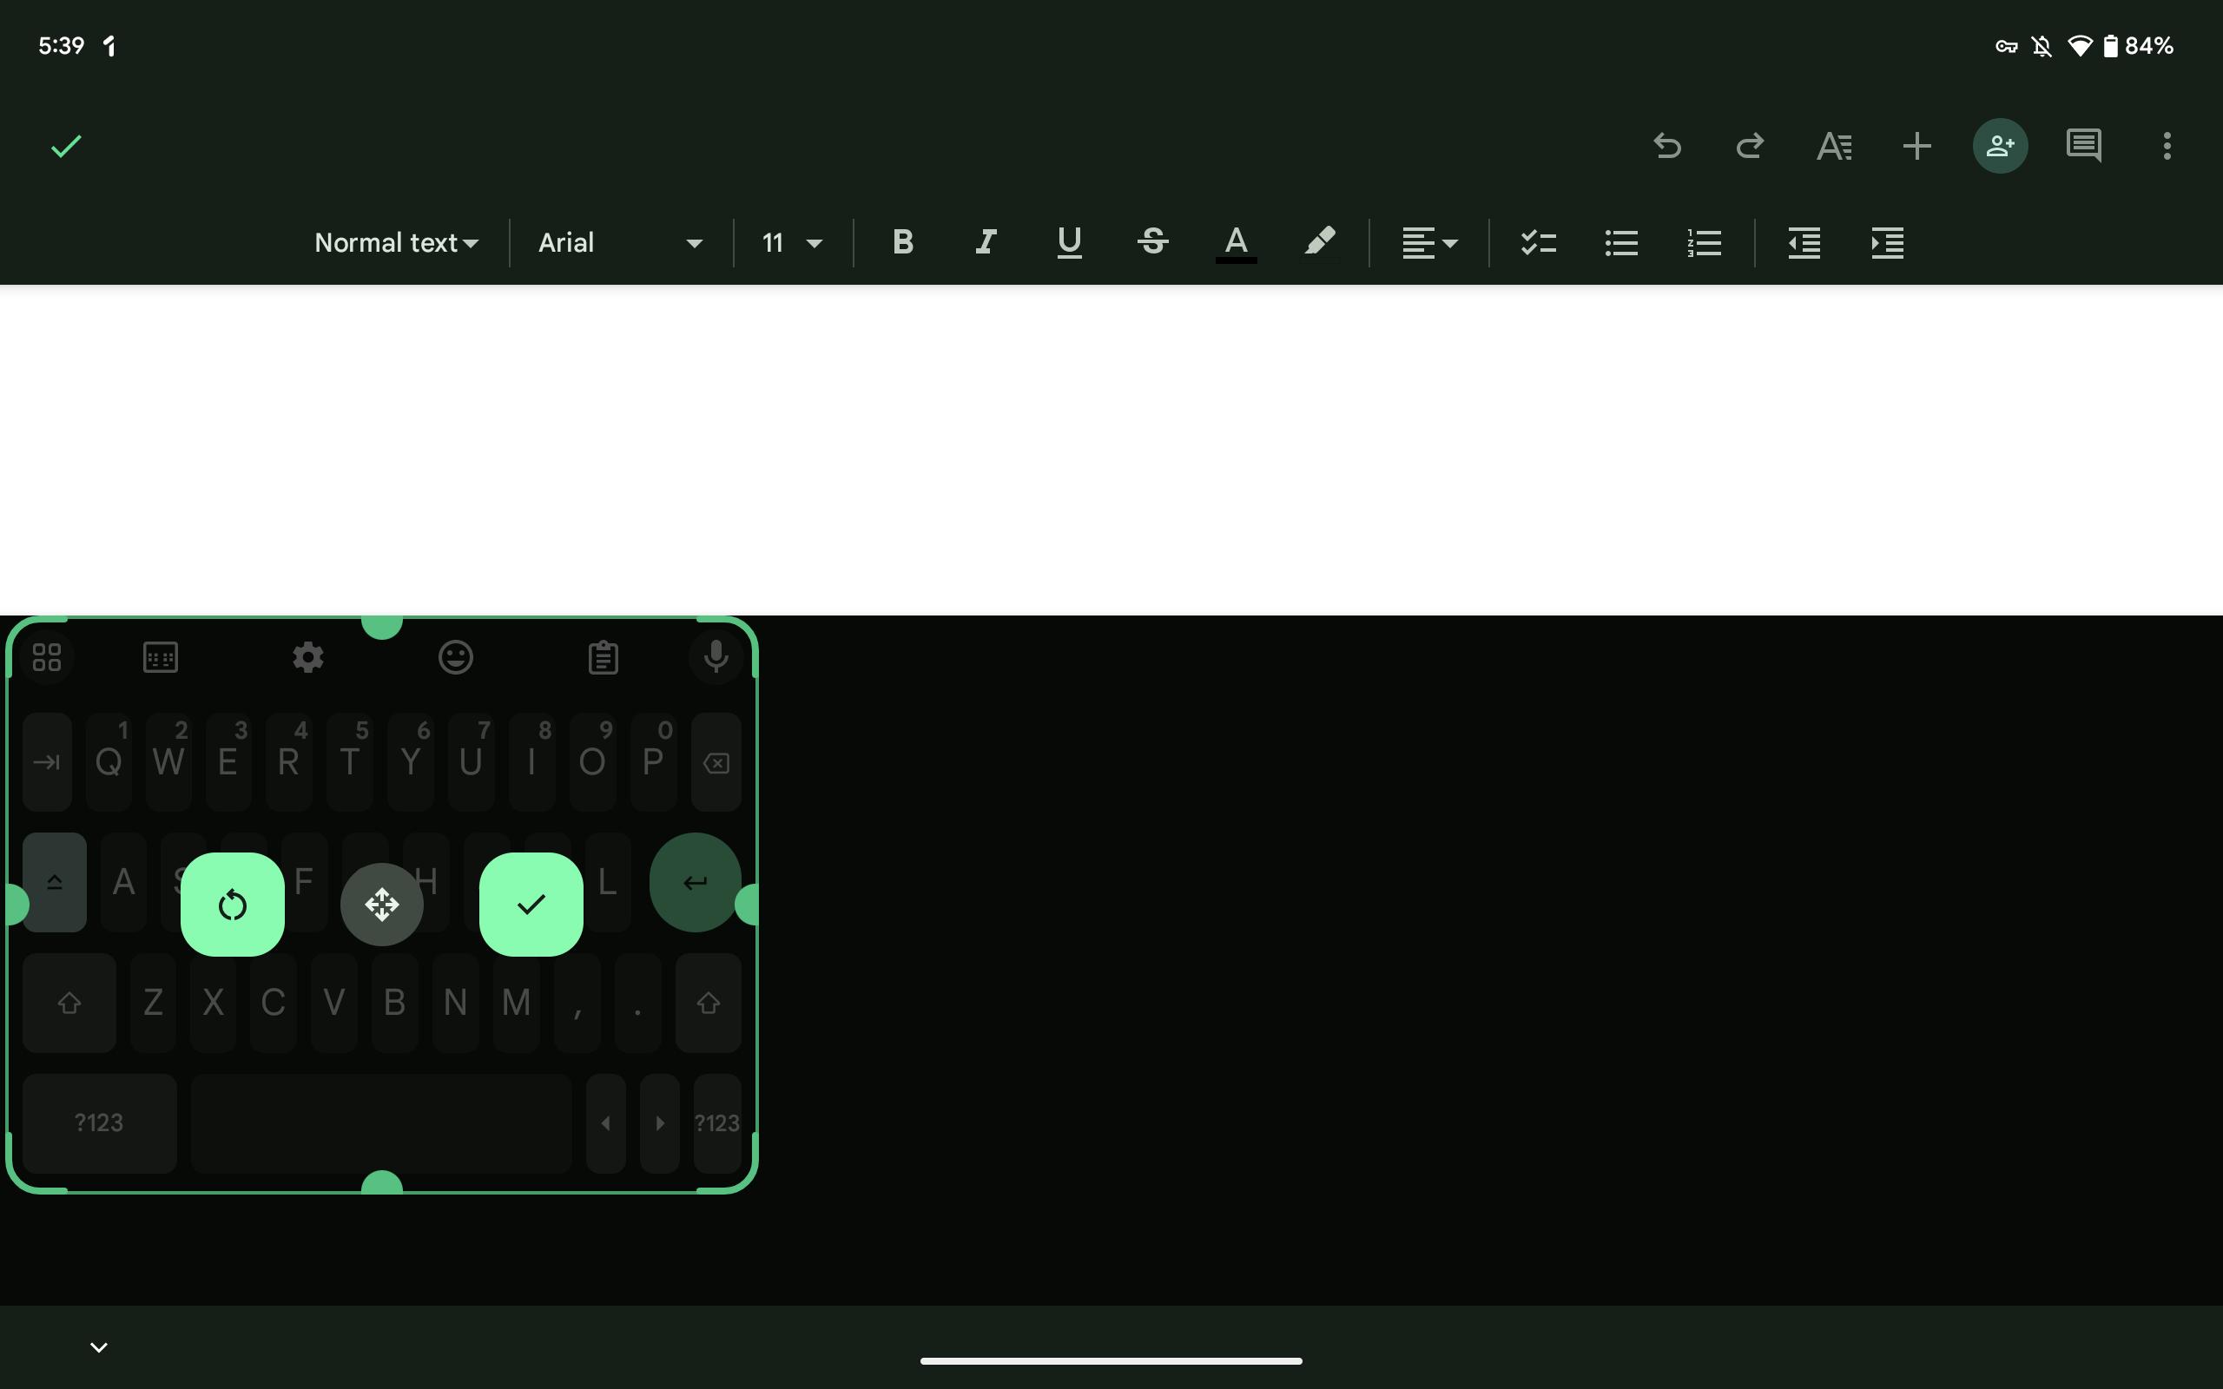Open the Normal text style dropdown
Image resolution: width=2223 pixels, height=1389 pixels.
(397, 241)
